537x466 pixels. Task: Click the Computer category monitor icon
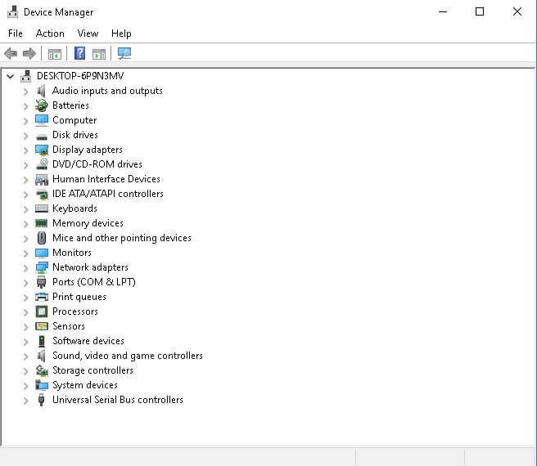coord(42,120)
